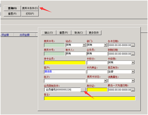Focus the yellow 持卡会员 field
148x115 pixels.
65,63
